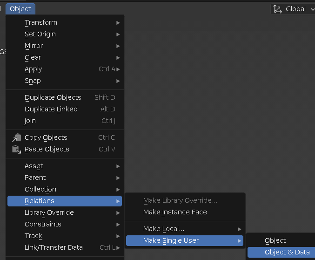Open the Object menu in header
Screen dimensions: 315x260
(x=20, y=9)
